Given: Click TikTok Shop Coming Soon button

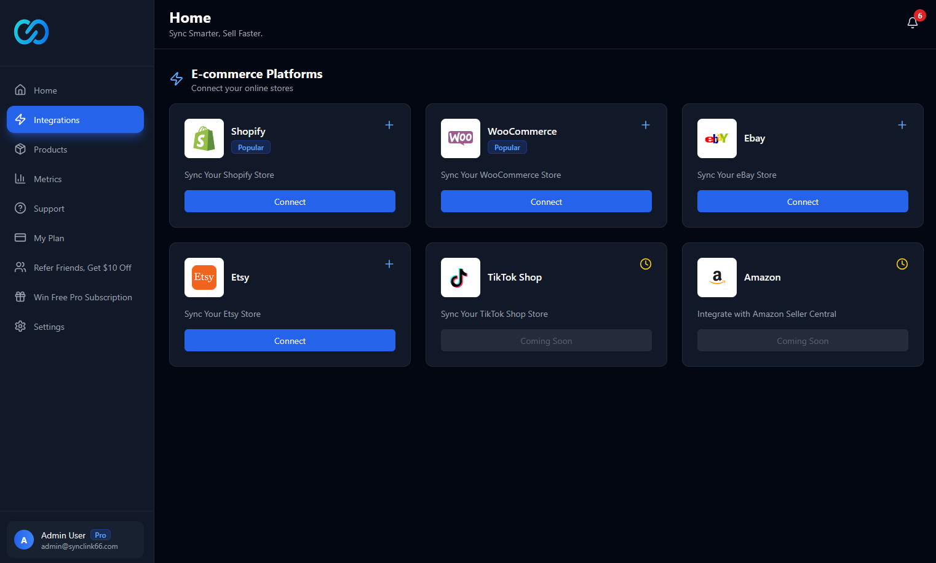Looking at the screenshot, I should tap(546, 340).
